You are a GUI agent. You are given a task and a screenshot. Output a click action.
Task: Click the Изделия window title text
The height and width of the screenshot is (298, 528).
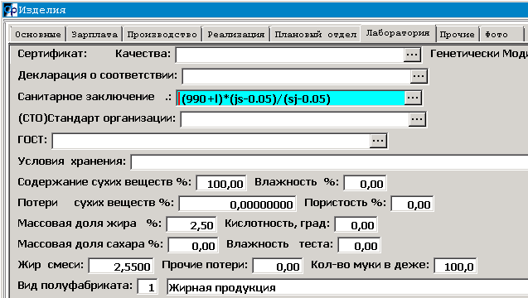[x=42, y=10]
